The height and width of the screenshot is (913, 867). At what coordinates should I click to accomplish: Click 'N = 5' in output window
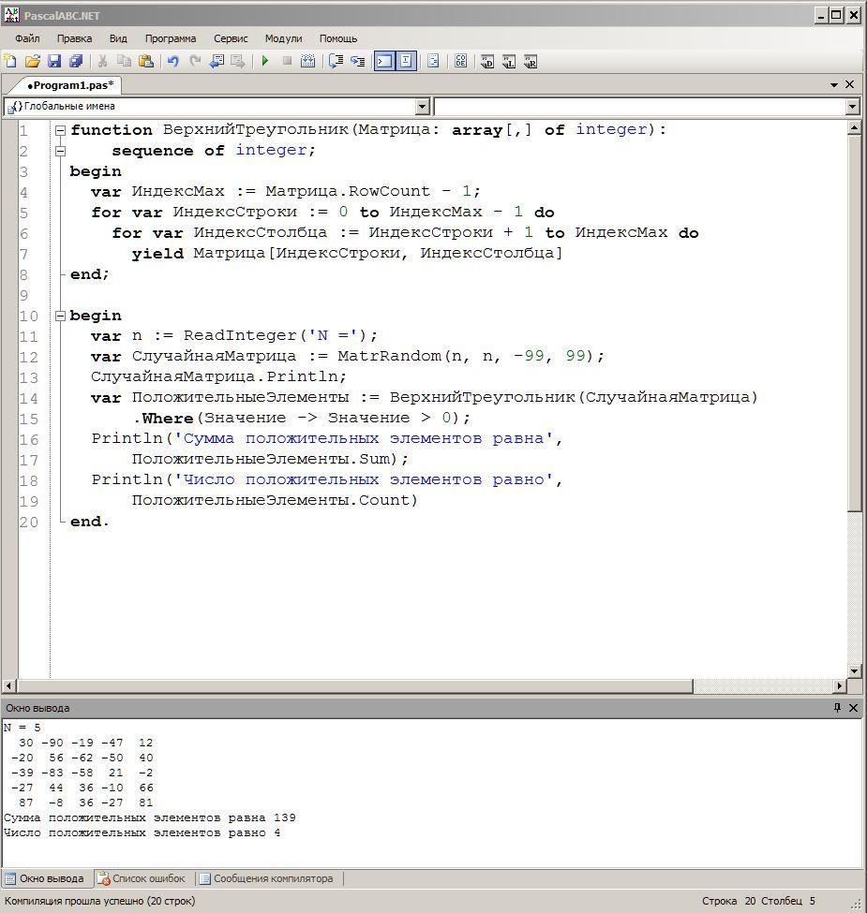[x=22, y=728]
